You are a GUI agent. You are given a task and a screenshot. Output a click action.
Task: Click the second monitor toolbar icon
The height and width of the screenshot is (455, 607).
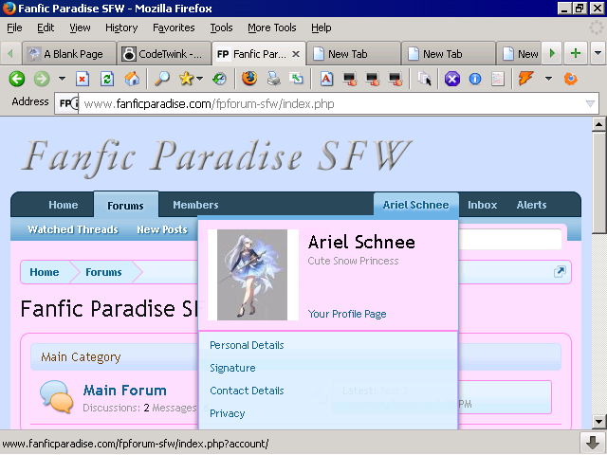[373, 79]
